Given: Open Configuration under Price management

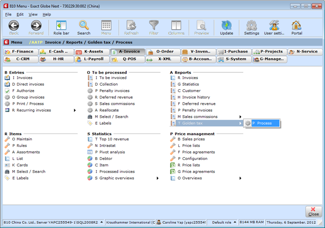Looking at the screenshot, I should 195,158.
